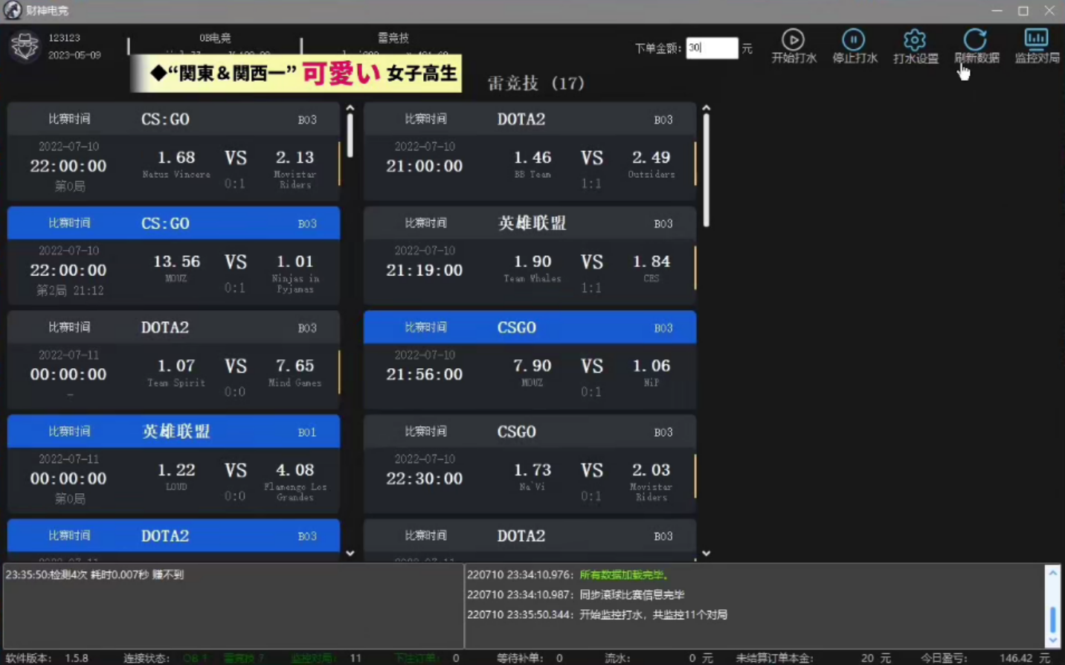This screenshot has height=665, width=1065.
Task: Open 监控对局 monitor icon
Action: 1036,39
